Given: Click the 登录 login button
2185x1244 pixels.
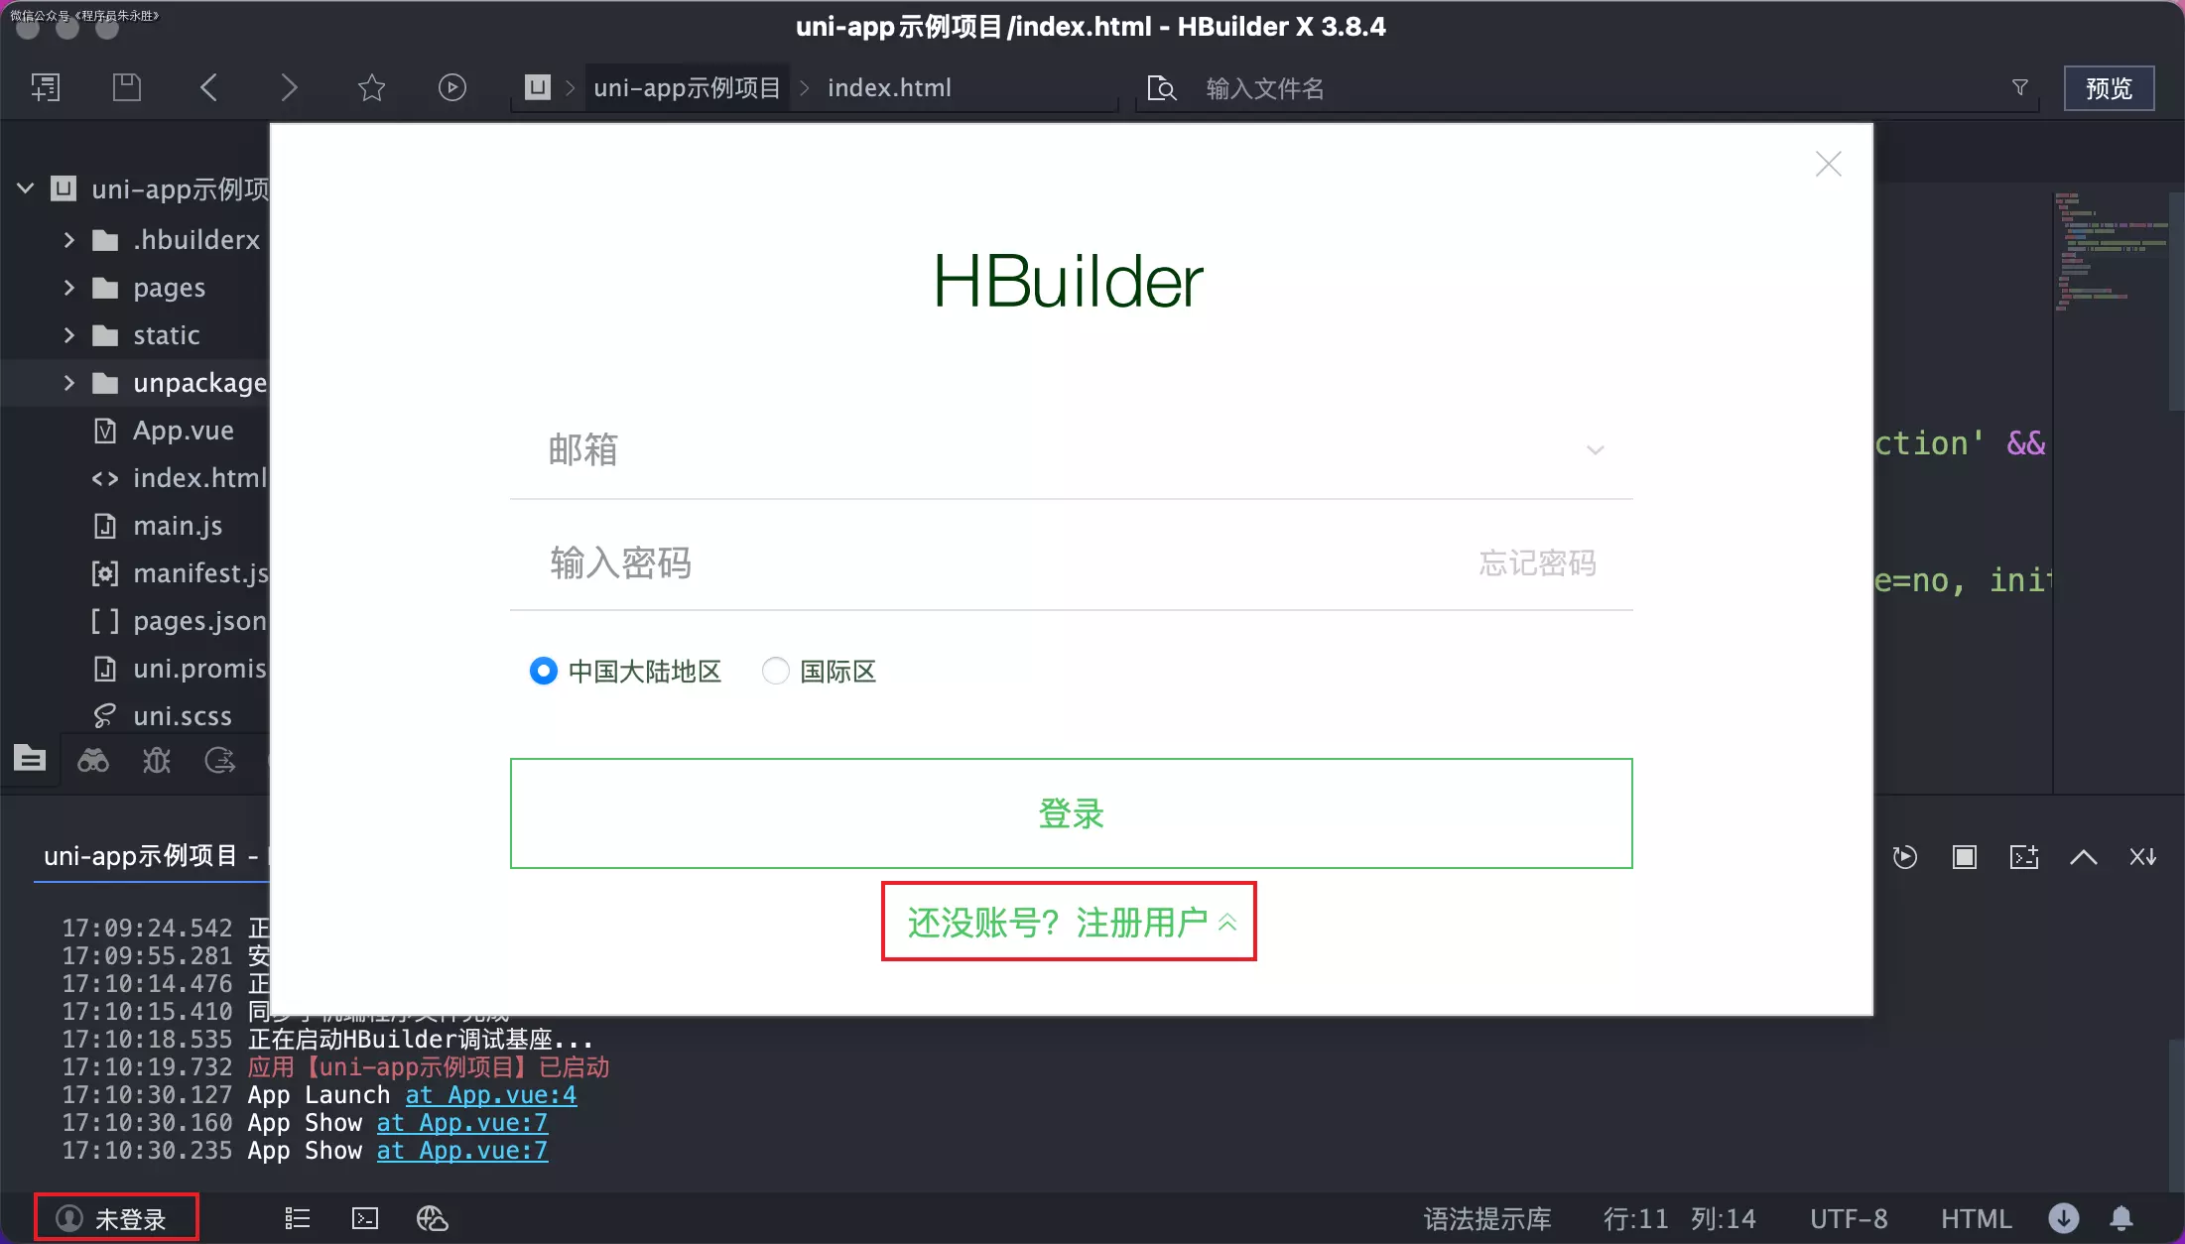Looking at the screenshot, I should [1070, 813].
